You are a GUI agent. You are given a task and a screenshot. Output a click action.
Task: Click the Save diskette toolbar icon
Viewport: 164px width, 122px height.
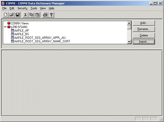click(x=18, y=15)
